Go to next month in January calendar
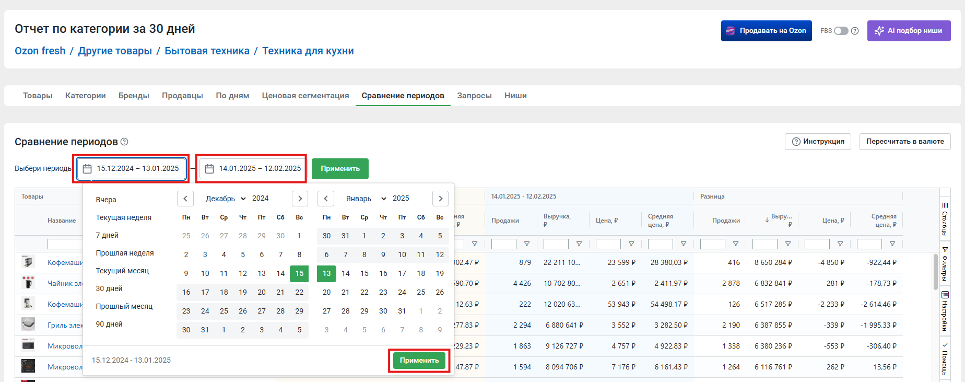 [x=441, y=199]
